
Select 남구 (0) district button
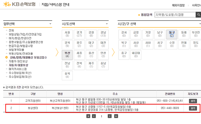click(160, 34)
